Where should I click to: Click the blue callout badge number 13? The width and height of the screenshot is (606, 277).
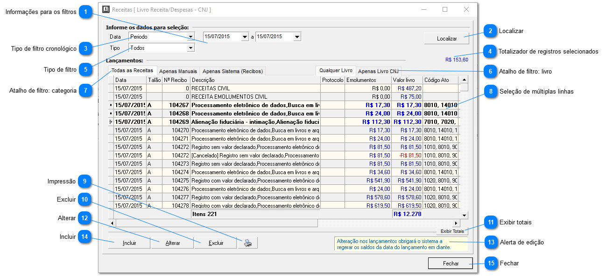[x=491, y=242]
